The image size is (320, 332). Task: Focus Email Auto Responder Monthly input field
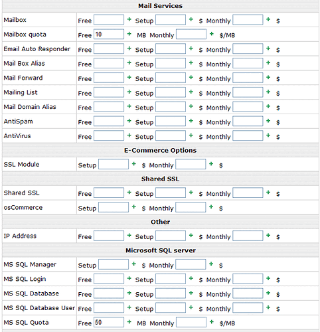(x=248, y=48)
